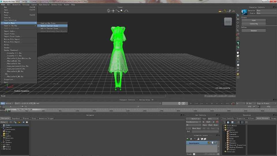Open the Type Auto dropdown in Key Controls
277x156 pixels.
tap(213, 119)
